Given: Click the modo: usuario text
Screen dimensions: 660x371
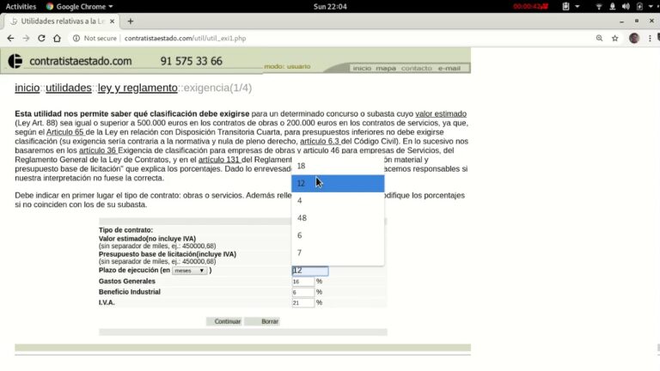Looking at the screenshot, I should (287, 66).
